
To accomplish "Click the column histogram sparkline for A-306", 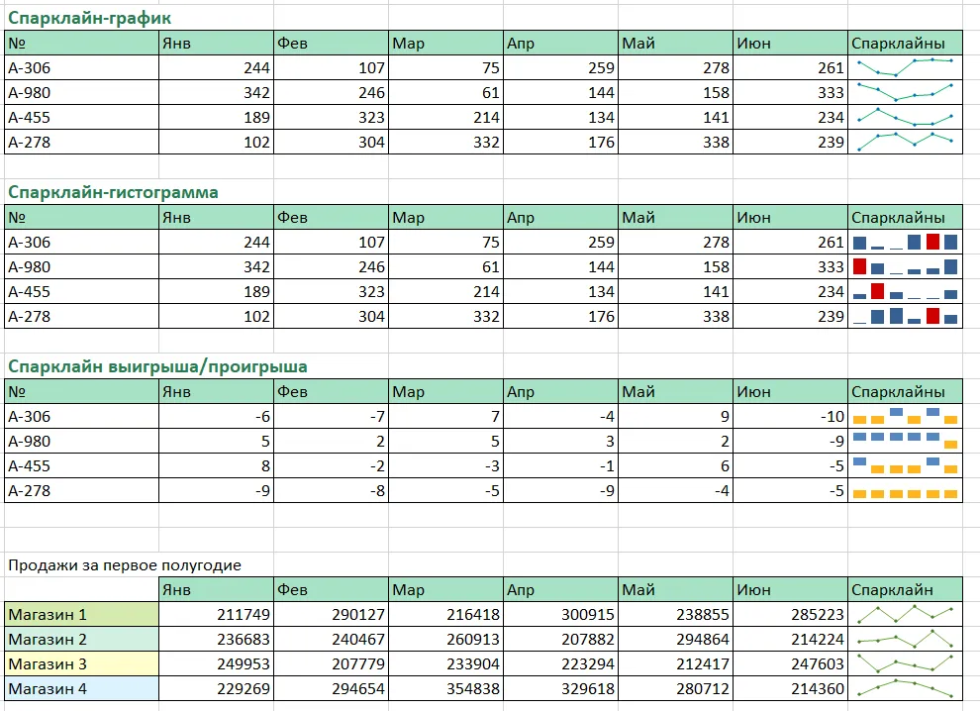I will pyautogui.click(x=905, y=242).
